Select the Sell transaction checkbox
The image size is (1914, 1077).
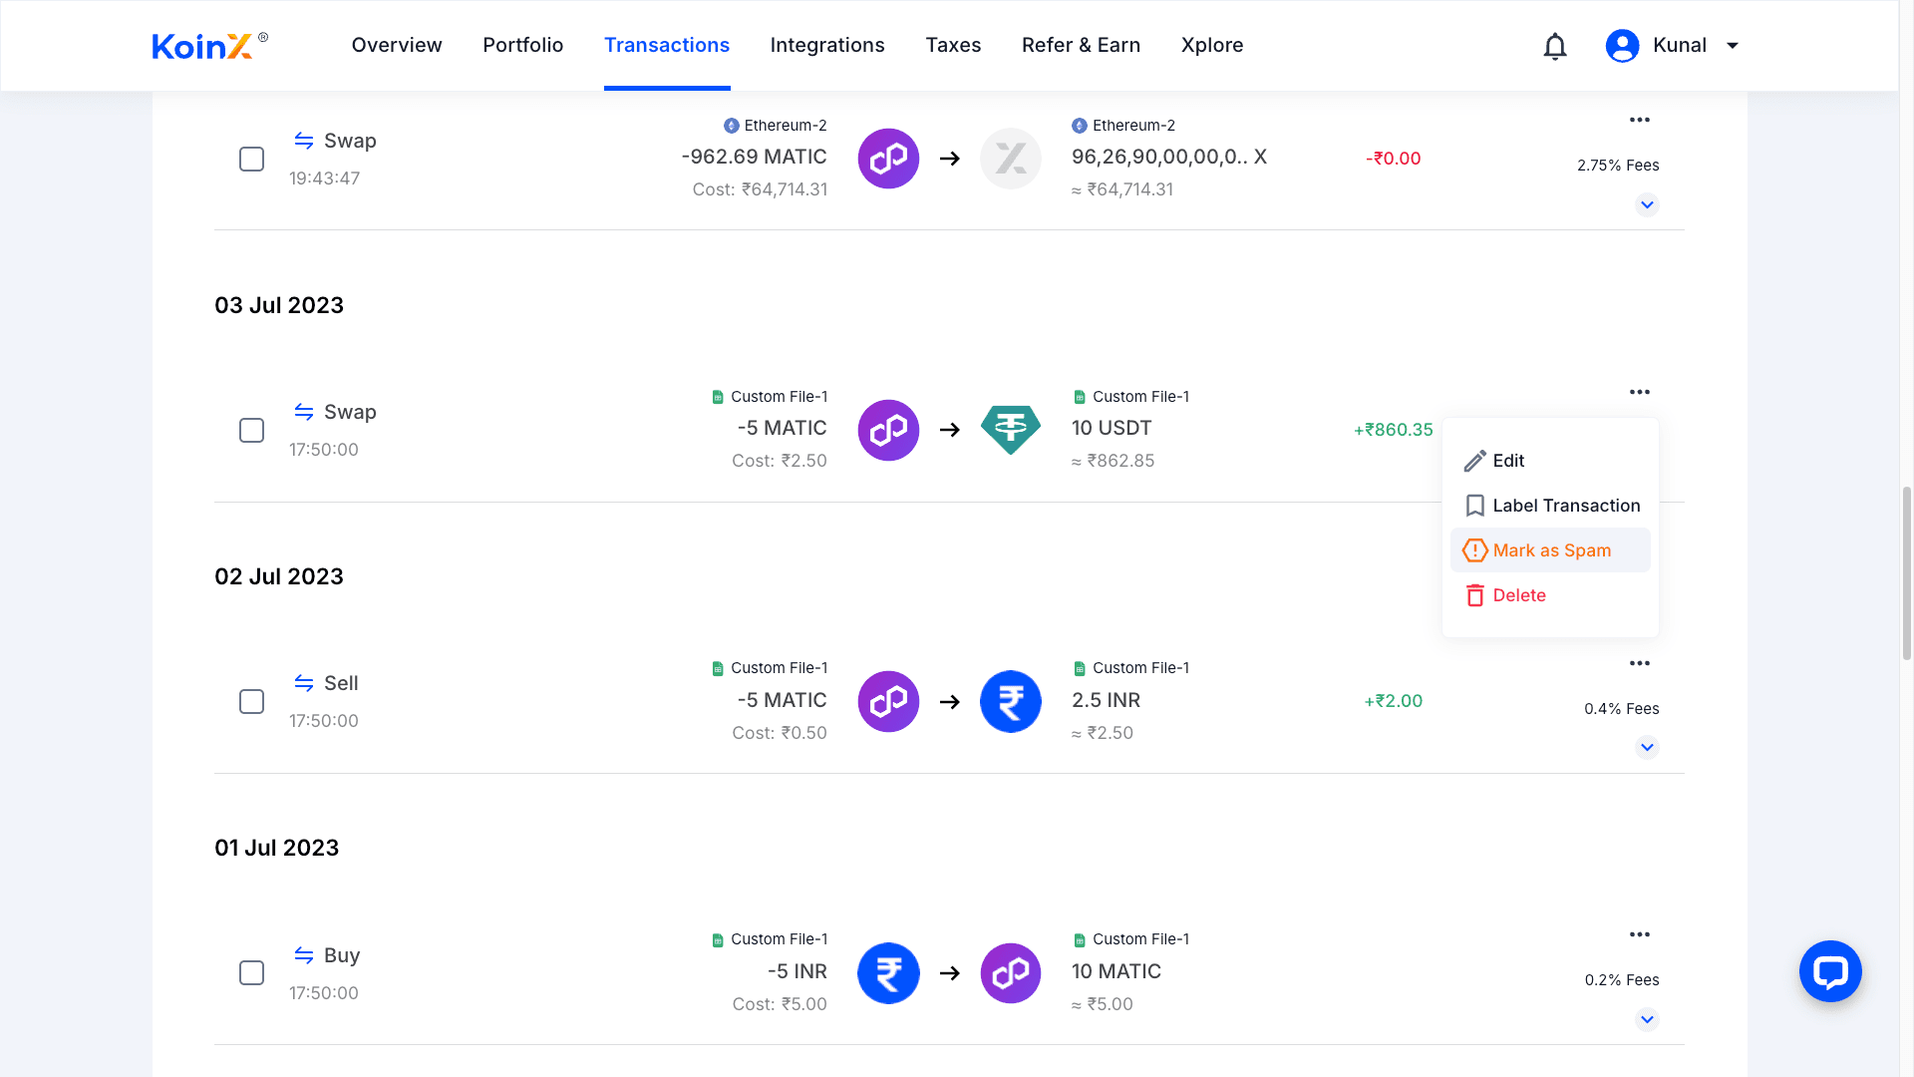251,701
